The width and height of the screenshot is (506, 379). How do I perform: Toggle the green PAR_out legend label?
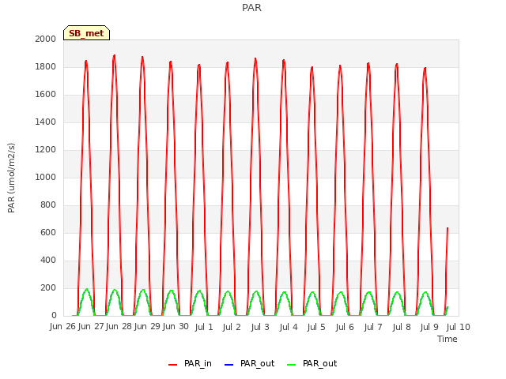(x=319, y=363)
